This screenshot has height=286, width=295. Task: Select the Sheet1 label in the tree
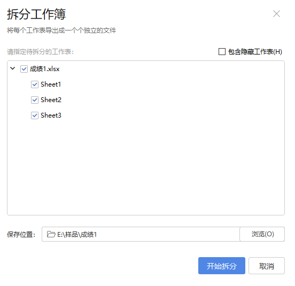coord(51,84)
